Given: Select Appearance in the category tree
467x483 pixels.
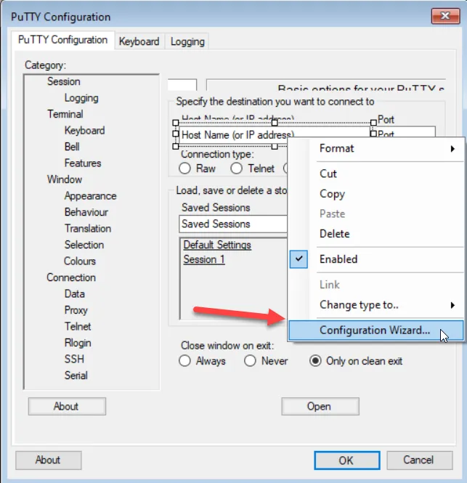Looking at the screenshot, I should coord(90,196).
